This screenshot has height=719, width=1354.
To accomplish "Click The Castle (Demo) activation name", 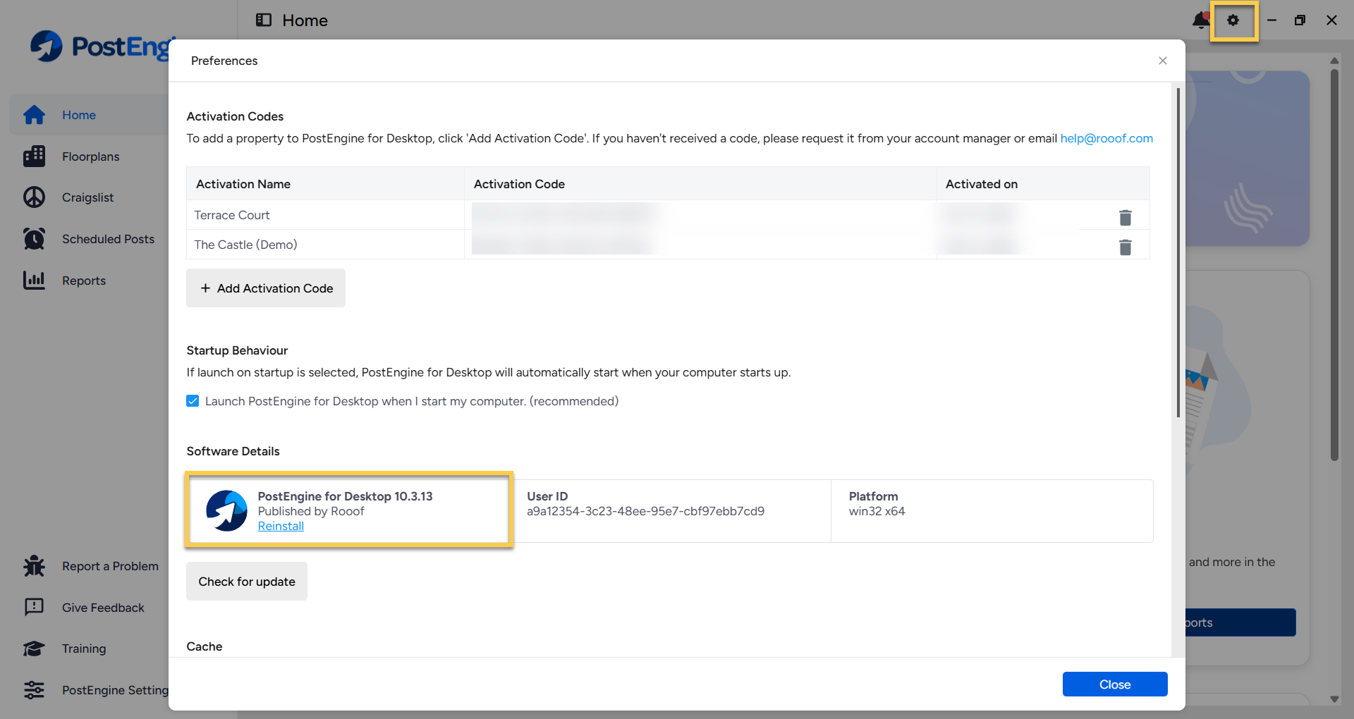I will (x=245, y=245).
